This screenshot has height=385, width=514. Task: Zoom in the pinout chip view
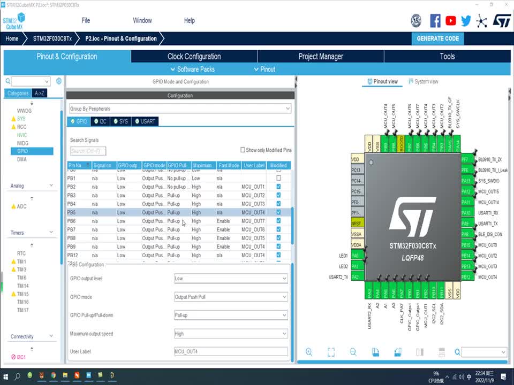pyautogui.click(x=309, y=352)
